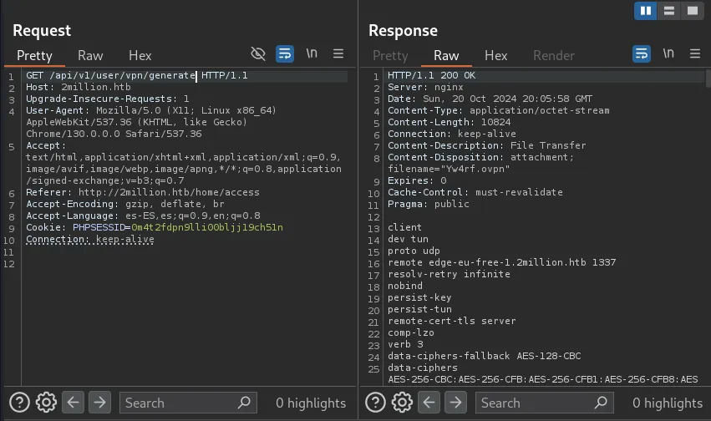Switch to Pretty tab in Response

(x=390, y=55)
